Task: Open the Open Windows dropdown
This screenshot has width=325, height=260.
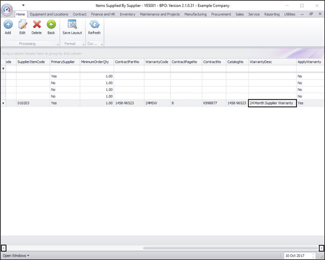Action: pyautogui.click(x=16, y=256)
